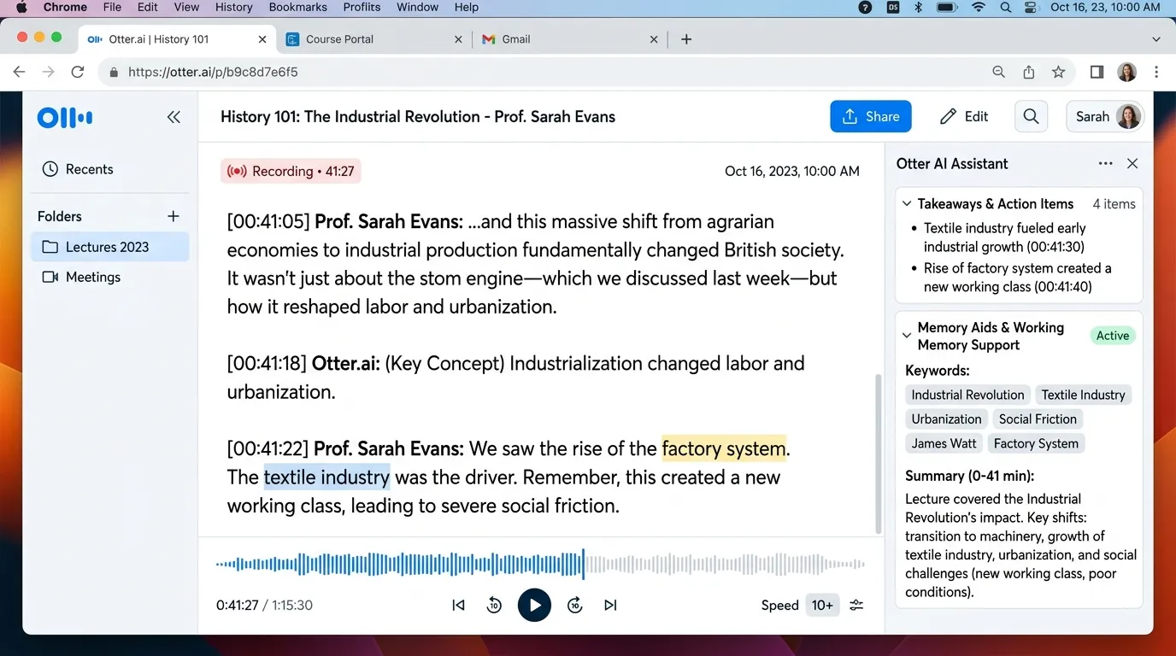Screen dimensions: 1176x656
Task: Share this page from address bar
Action: click(x=1029, y=73)
